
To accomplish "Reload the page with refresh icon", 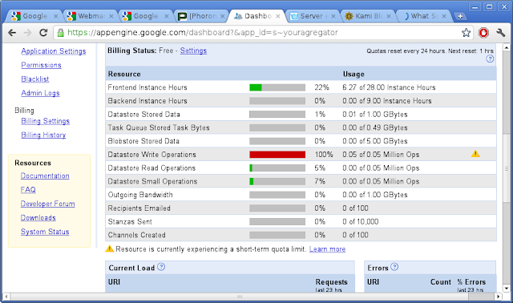I will [43, 33].
